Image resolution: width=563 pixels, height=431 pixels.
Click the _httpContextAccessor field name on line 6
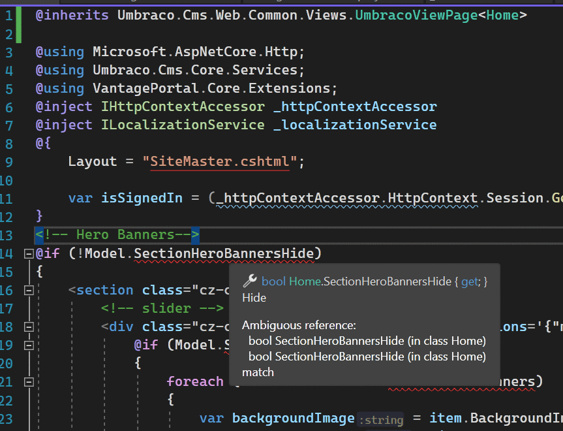pyautogui.click(x=355, y=106)
